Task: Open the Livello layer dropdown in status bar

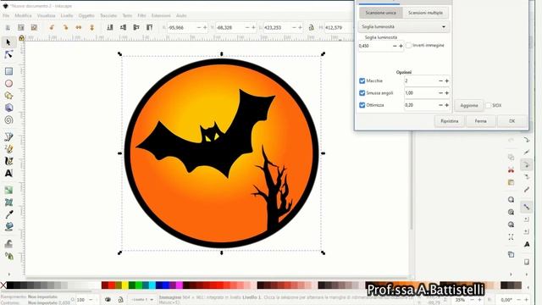Action: click(x=142, y=299)
